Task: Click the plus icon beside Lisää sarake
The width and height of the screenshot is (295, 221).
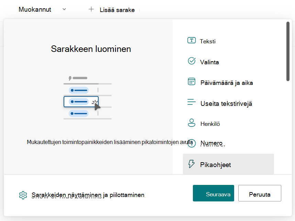Action: coord(91,9)
